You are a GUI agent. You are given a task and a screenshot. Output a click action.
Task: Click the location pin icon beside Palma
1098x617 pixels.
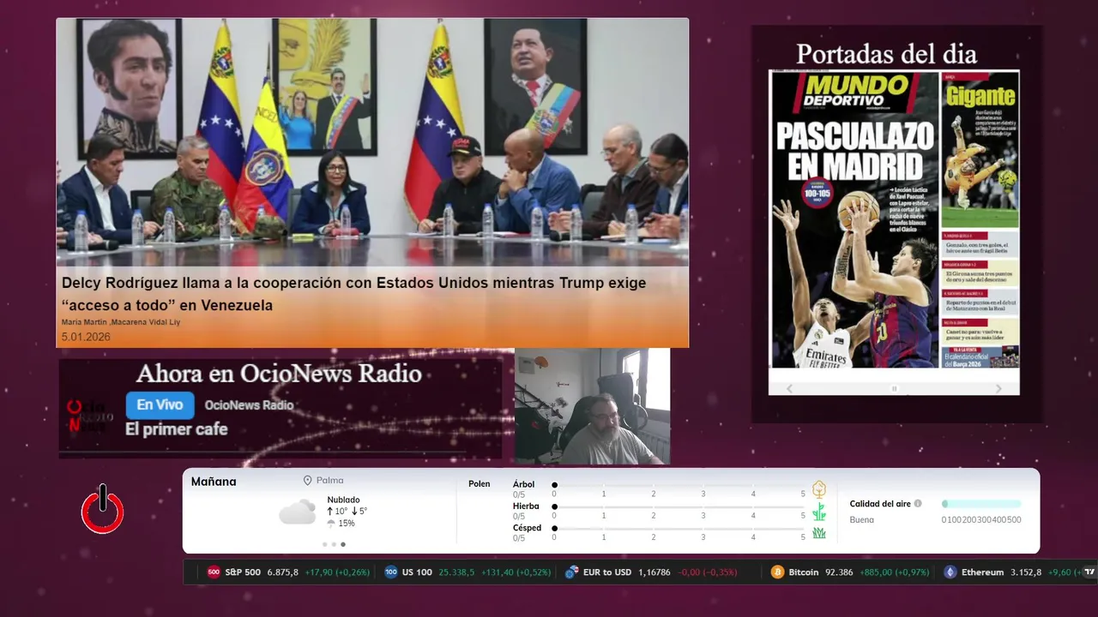coord(307,481)
